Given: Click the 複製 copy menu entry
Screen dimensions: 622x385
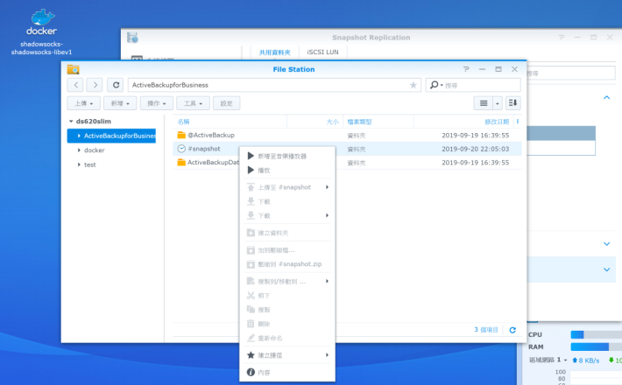Looking at the screenshot, I should point(287,310).
